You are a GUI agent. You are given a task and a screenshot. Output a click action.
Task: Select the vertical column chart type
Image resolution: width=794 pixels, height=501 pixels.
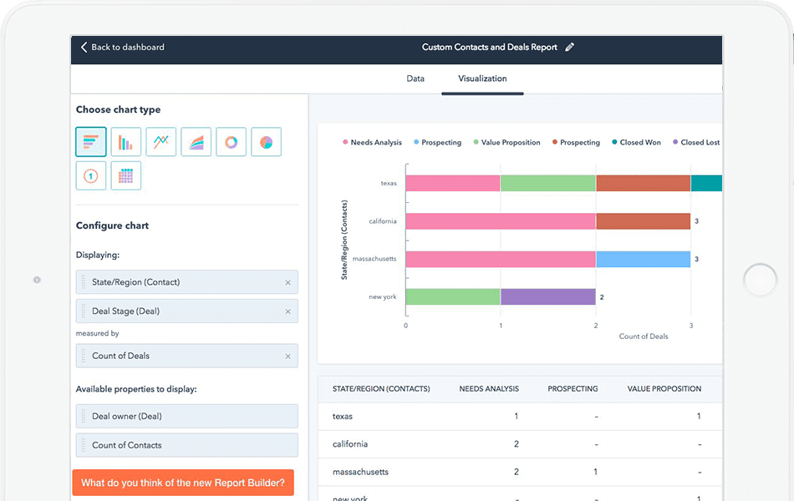[126, 142]
